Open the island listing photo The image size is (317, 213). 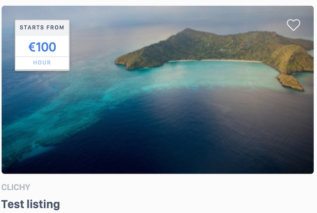[158, 90]
